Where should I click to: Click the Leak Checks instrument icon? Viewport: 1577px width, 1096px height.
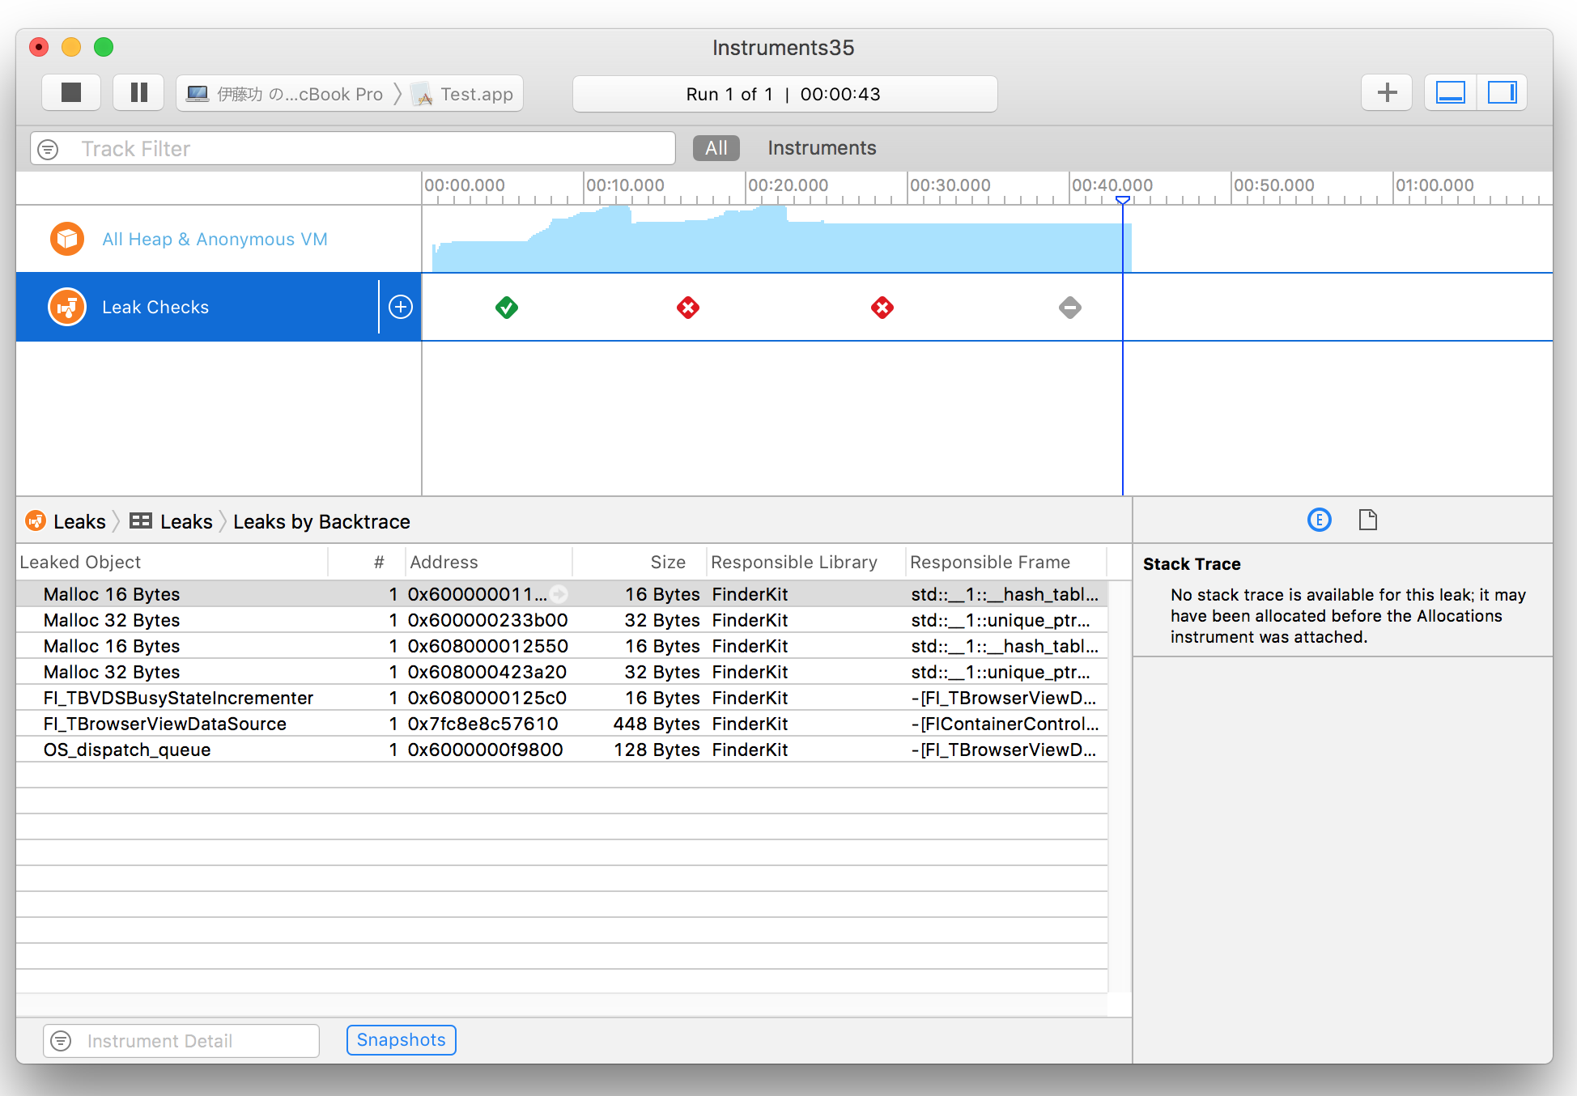67,308
